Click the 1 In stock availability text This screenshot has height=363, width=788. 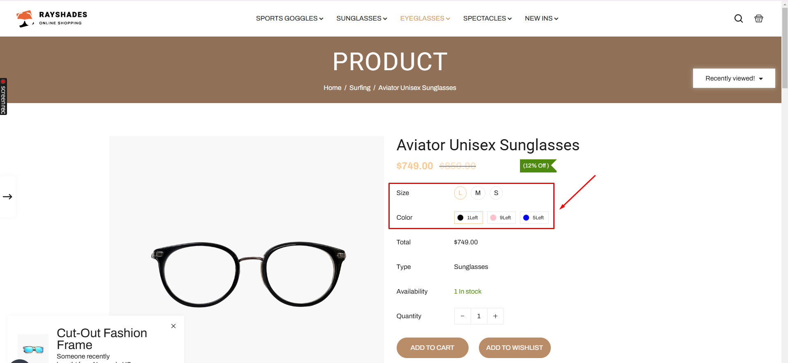(468, 292)
